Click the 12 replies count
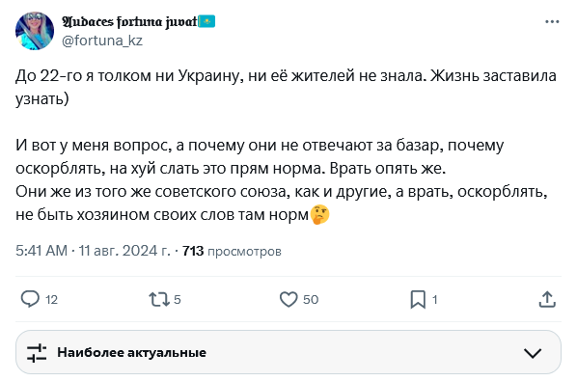This screenshot has width=577, height=381. 51,300
